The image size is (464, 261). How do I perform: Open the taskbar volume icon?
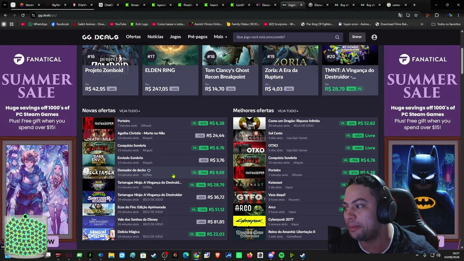coord(438,255)
